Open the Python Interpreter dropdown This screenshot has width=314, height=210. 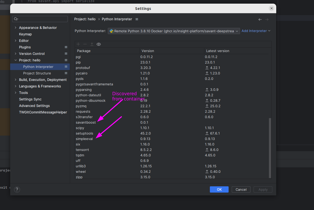236,31
